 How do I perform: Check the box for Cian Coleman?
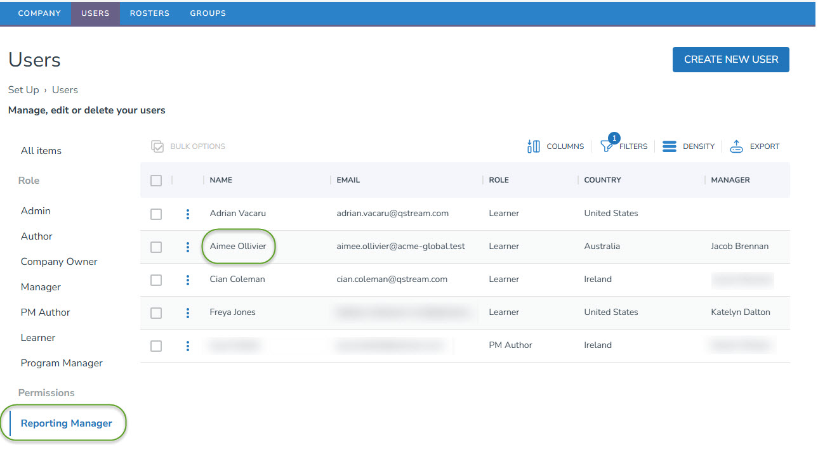(x=156, y=280)
